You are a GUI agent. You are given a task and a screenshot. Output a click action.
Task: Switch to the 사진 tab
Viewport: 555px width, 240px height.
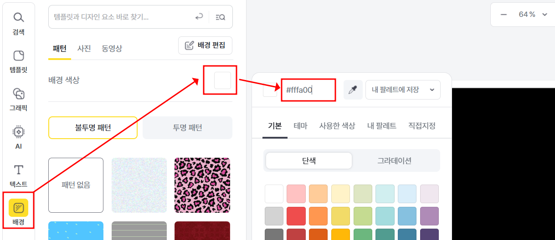[x=84, y=48]
